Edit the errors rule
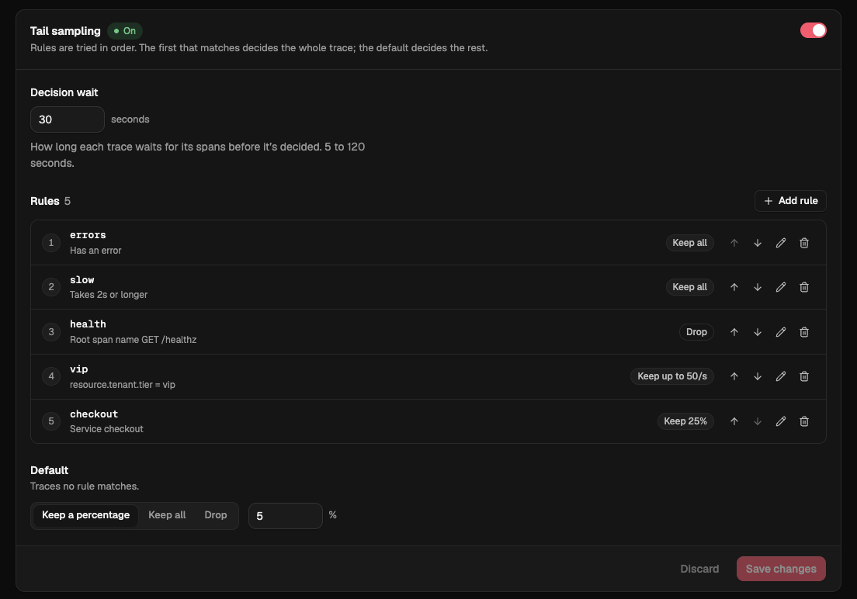The height and width of the screenshot is (599, 857). pyautogui.click(x=780, y=243)
